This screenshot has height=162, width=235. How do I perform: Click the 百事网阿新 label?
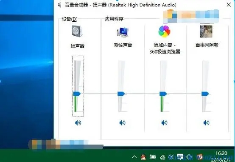(207, 45)
